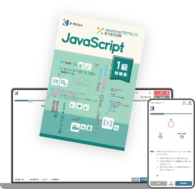The width and height of the screenshot is (195, 189).
Task: Click the Certify logo on the phone screen
Action: [152, 108]
